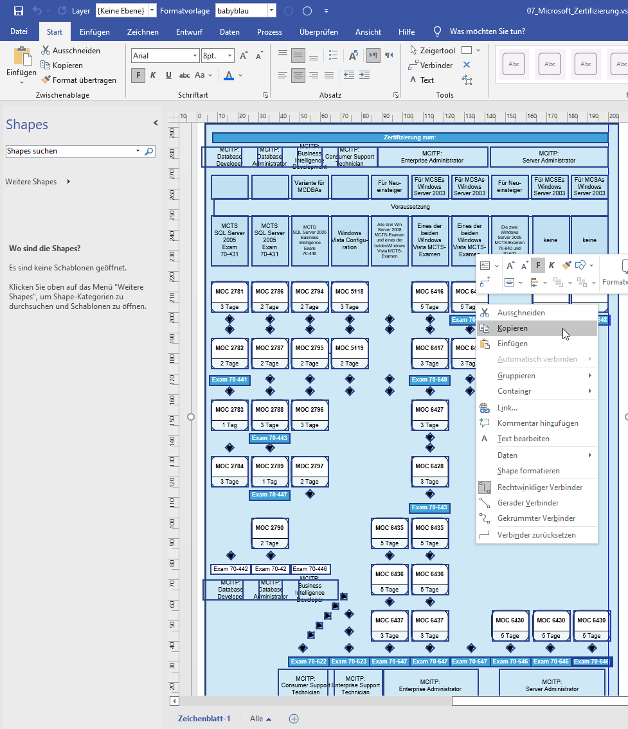Click the Save icon in quick access toolbar
Image resolution: width=628 pixels, height=729 pixels.
(x=19, y=11)
